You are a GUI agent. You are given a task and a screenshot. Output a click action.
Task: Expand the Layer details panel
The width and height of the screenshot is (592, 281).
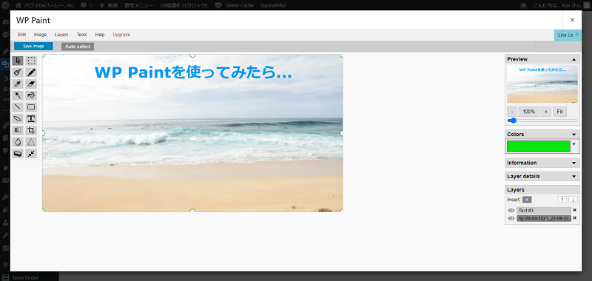pos(542,177)
